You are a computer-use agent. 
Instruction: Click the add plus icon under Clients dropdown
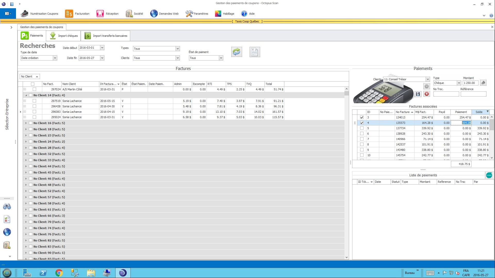pyautogui.click(x=427, y=86)
